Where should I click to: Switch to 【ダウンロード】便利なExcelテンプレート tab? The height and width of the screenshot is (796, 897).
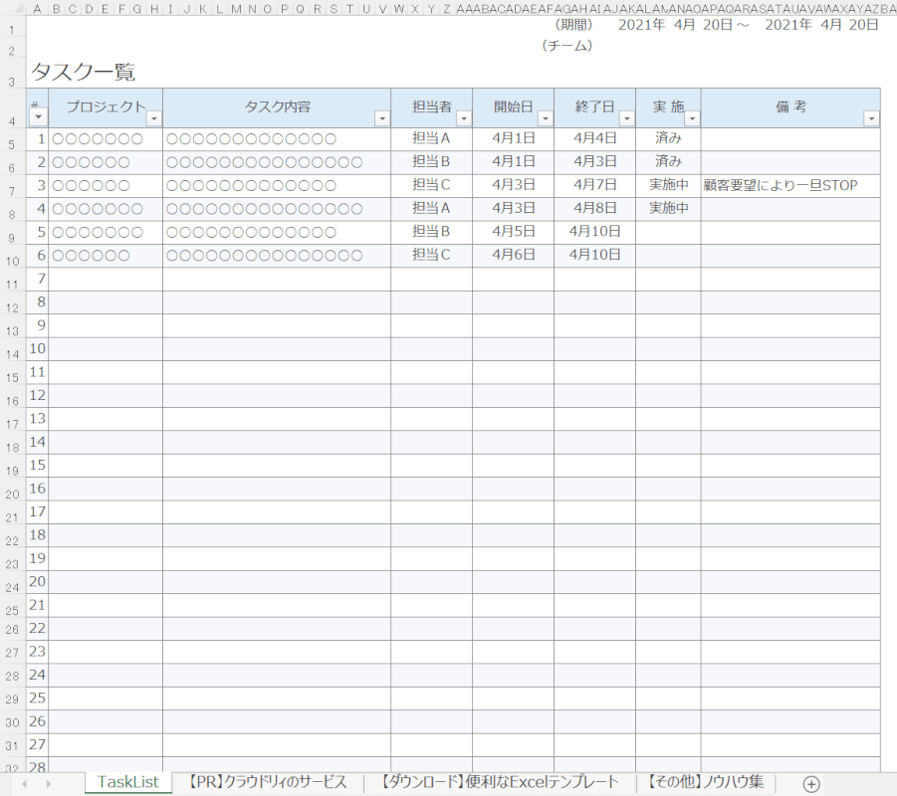point(500,782)
